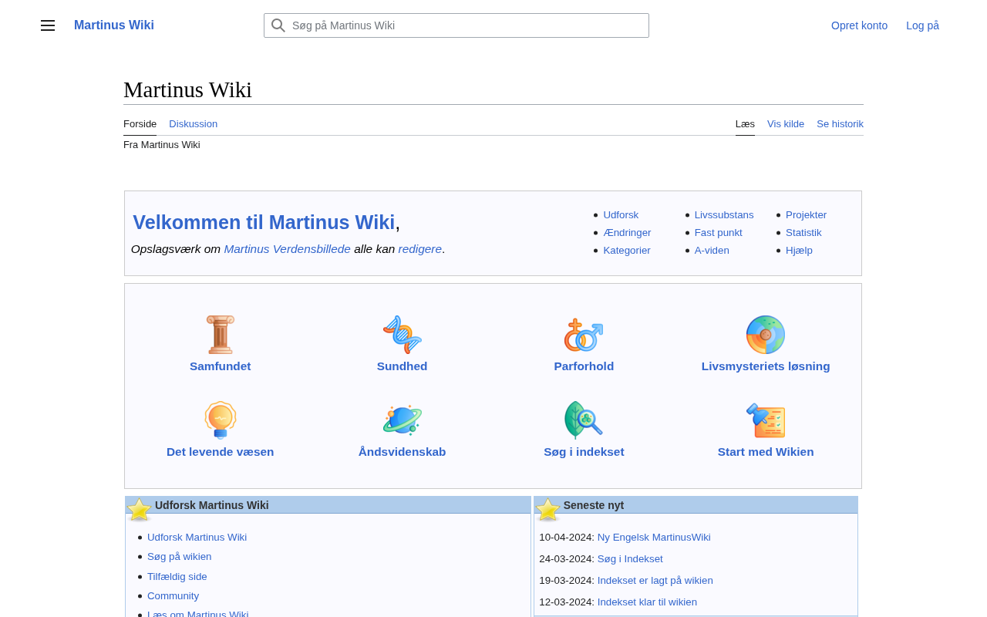
Task: Click the Åndsvidenskab planet icon
Action: pos(402,420)
